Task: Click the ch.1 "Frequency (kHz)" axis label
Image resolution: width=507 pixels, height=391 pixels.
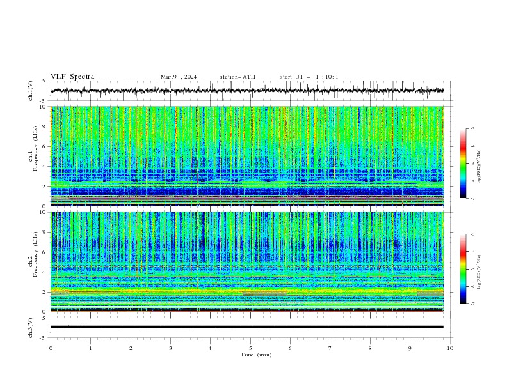Action: pos(35,147)
